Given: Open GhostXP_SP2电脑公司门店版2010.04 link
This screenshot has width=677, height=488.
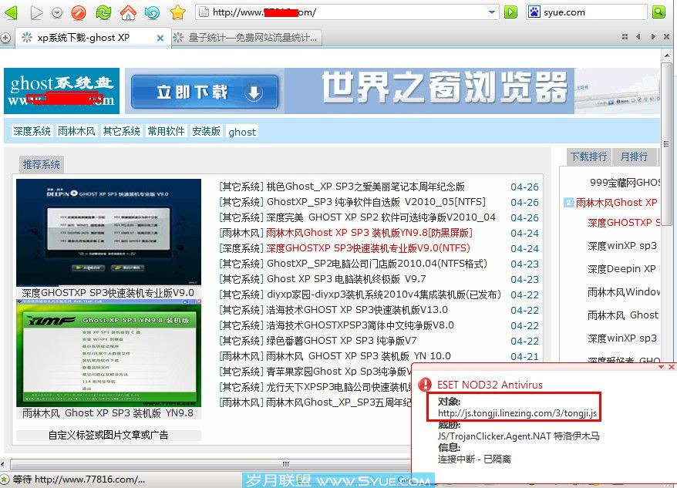Looking at the screenshot, I should pyautogui.click(x=377, y=264).
